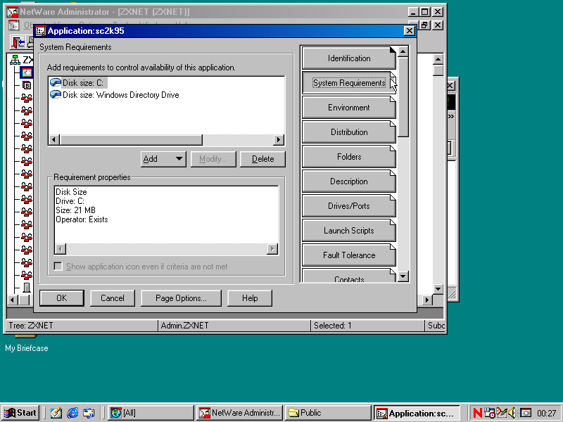Launch Internet Explorer from quick launch
This screenshot has width=563, height=422.
[x=72, y=413]
